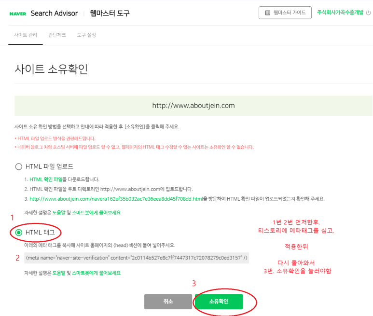Click the green 소유확인 button
Screen dimensions: 373x316
[219, 302]
